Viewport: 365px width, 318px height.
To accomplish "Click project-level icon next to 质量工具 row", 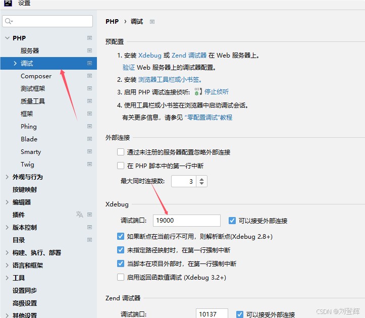I will (x=89, y=101).
